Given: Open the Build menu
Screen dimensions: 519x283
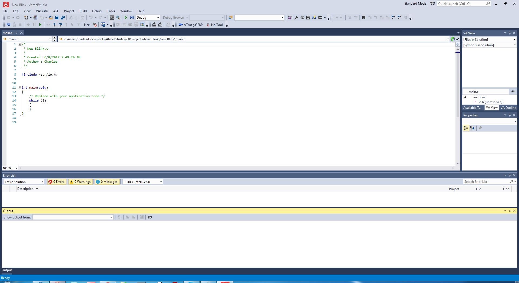Looking at the screenshot, I should [x=83, y=11].
